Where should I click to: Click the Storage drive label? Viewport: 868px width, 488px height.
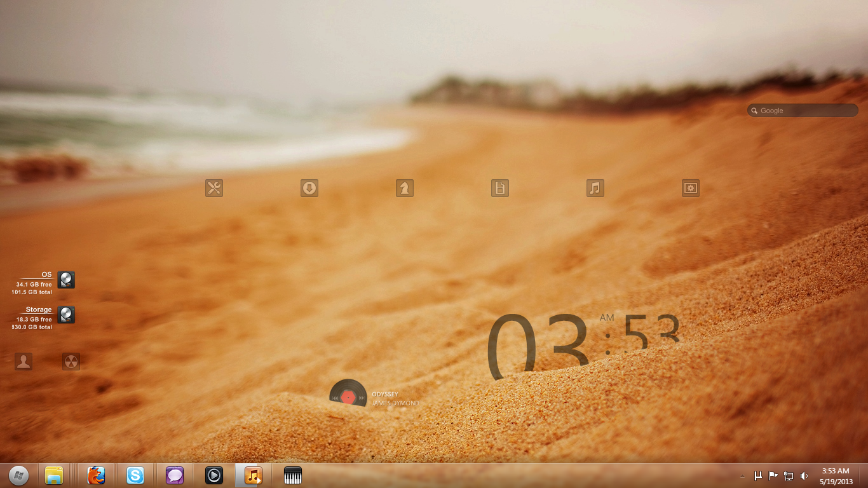coord(39,309)
